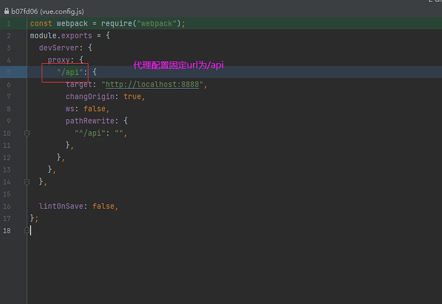Click the false value after lintOnSave
The image size is (442, 304).
[103, 206]
